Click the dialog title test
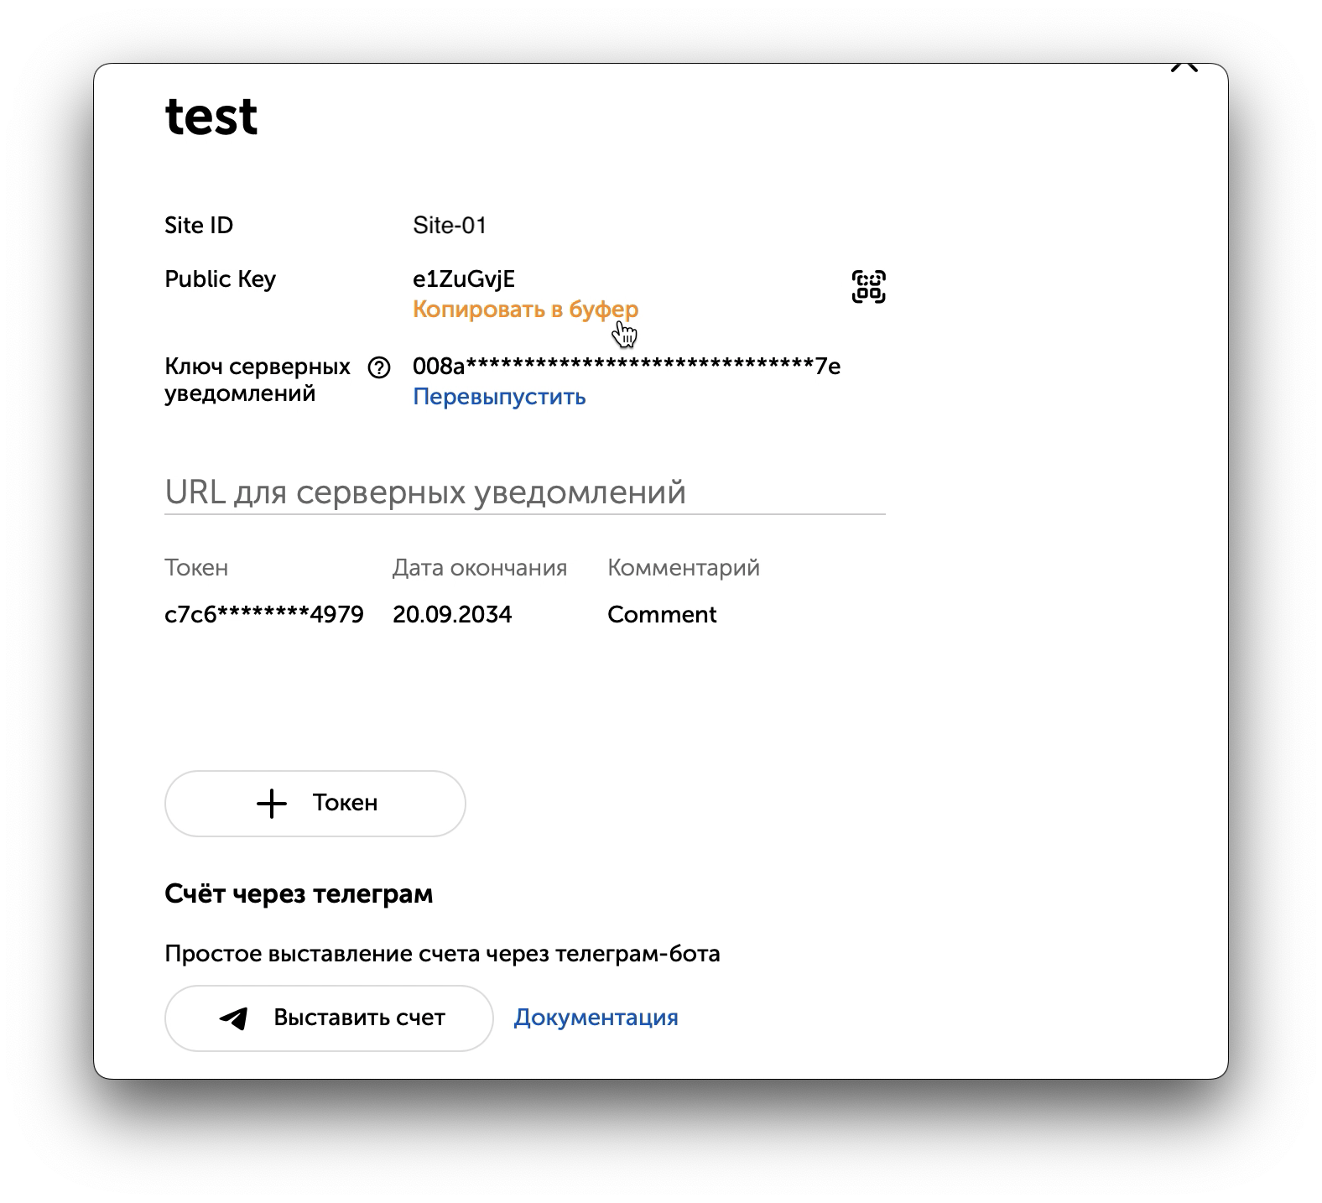 (x=211, y=114)
